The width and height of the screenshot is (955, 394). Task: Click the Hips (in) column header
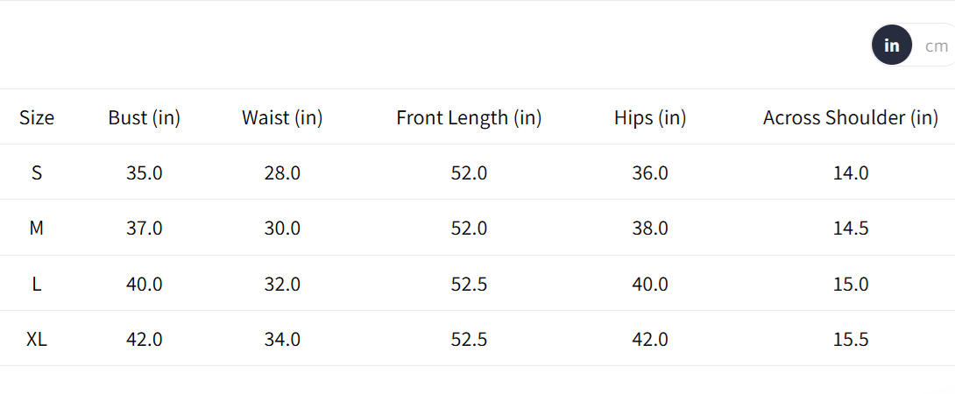coord(650,117)
